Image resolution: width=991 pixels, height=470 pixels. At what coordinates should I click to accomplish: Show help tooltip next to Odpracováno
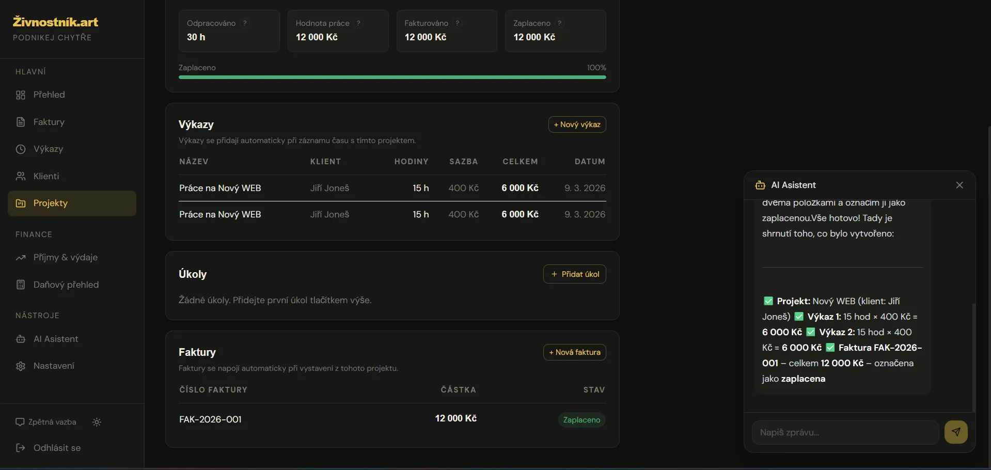coord(245,23)
